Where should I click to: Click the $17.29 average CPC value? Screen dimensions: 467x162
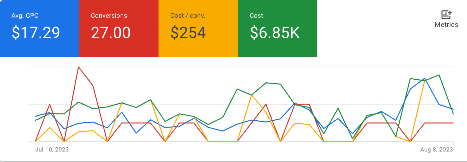(x=36, y=33)
